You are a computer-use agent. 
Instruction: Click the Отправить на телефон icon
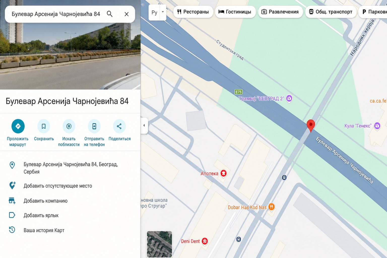(x=94, y=126)
